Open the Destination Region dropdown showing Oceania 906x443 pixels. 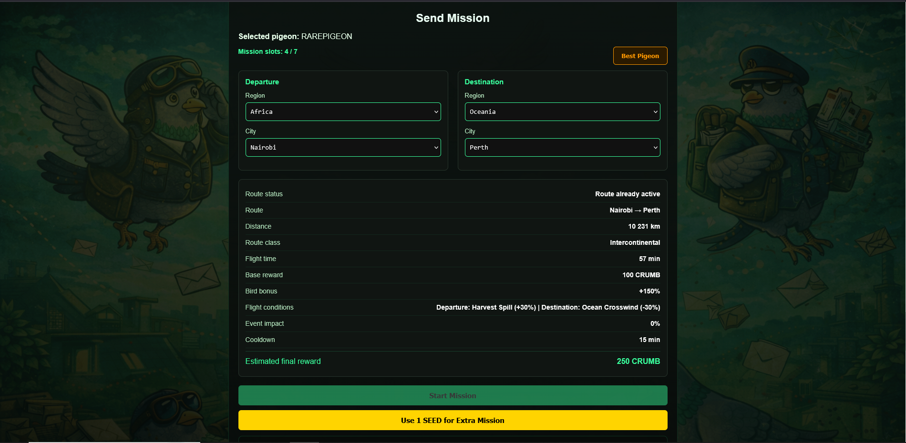[562, 111]
